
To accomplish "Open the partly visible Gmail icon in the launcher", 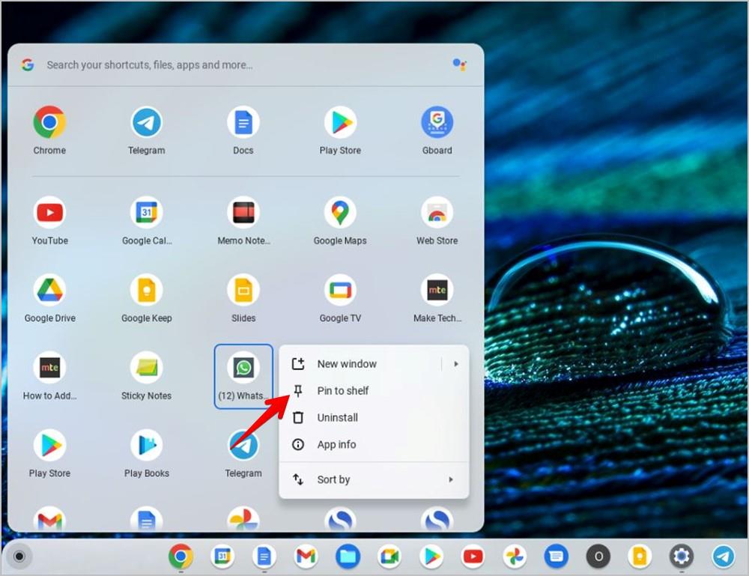I will coord(49,518).
